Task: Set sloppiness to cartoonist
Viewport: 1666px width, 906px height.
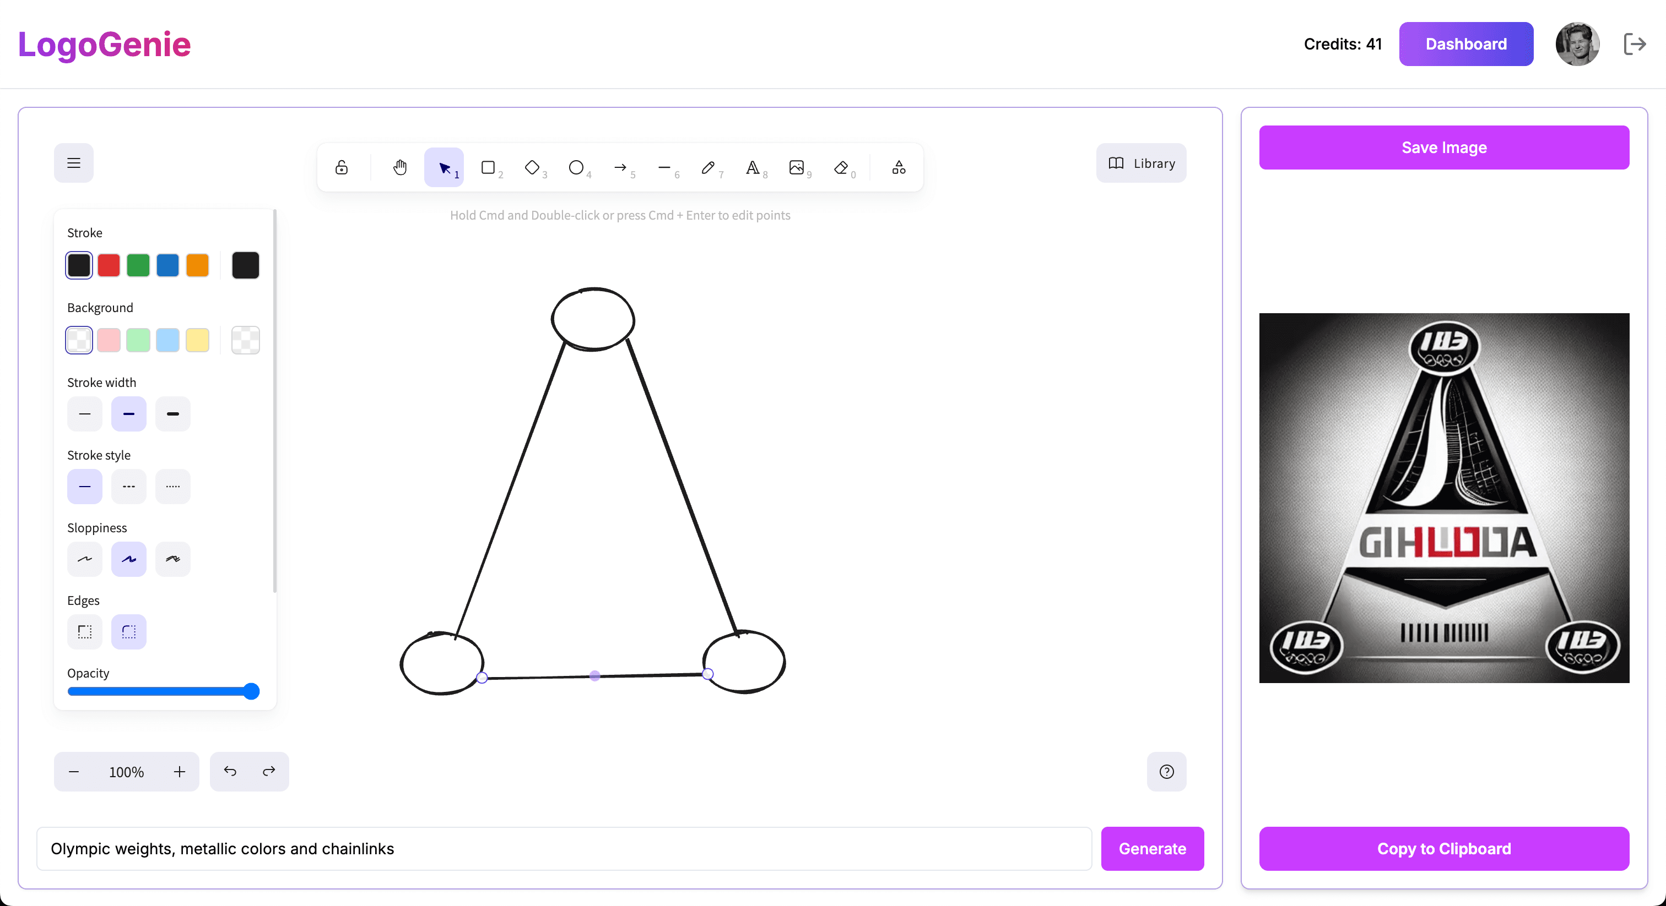Action: pos(172,559)
